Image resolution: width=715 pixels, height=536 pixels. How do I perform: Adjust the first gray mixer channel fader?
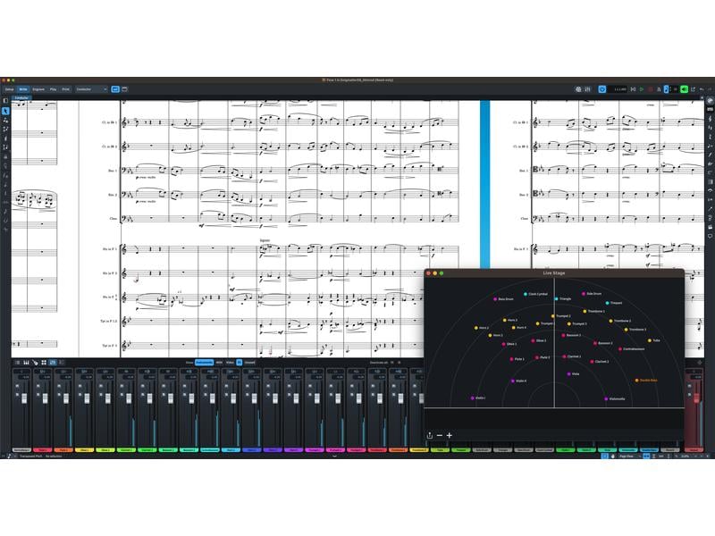coord(24,398)
